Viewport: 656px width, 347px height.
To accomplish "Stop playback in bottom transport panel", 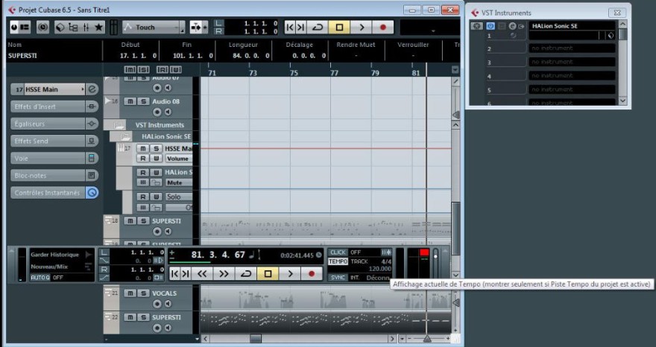I will [x=268, y=274].
